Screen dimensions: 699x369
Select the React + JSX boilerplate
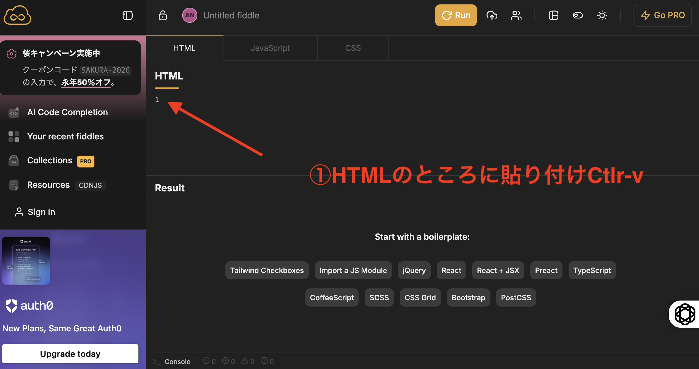[498, 270]
